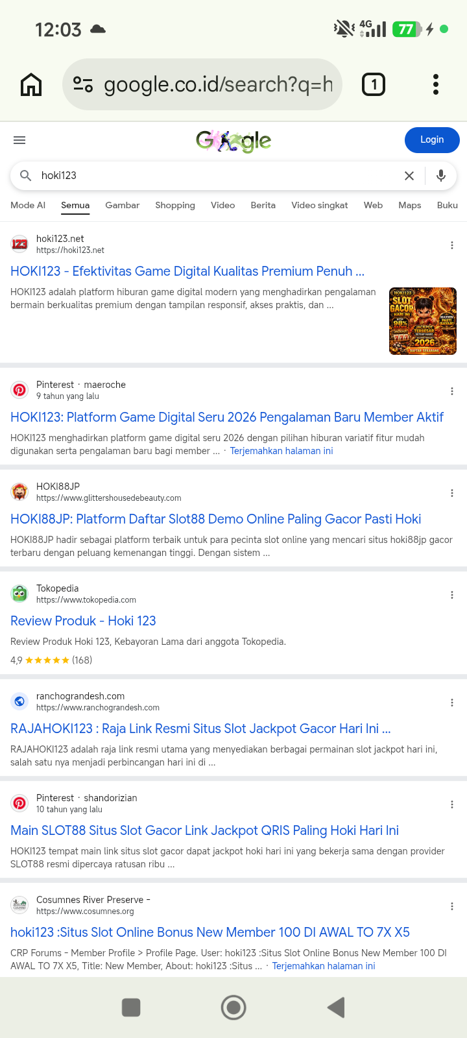Tap Android back navigation button

(x=336, y=1008)
